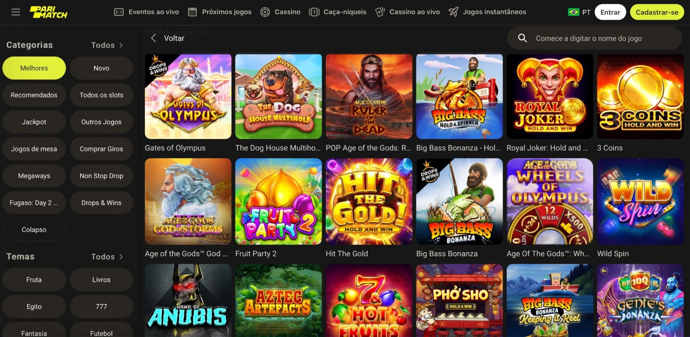690x337 pixels.
Task: Expand Todos next to Temas
Action: click(x=107, y=257)
